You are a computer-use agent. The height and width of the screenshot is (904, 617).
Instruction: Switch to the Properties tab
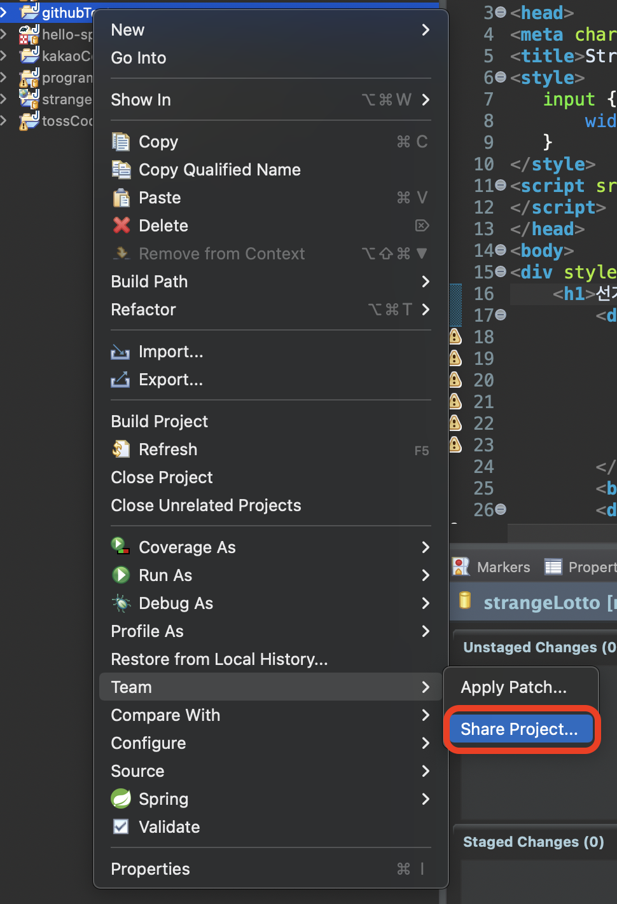tap(580, 566)
